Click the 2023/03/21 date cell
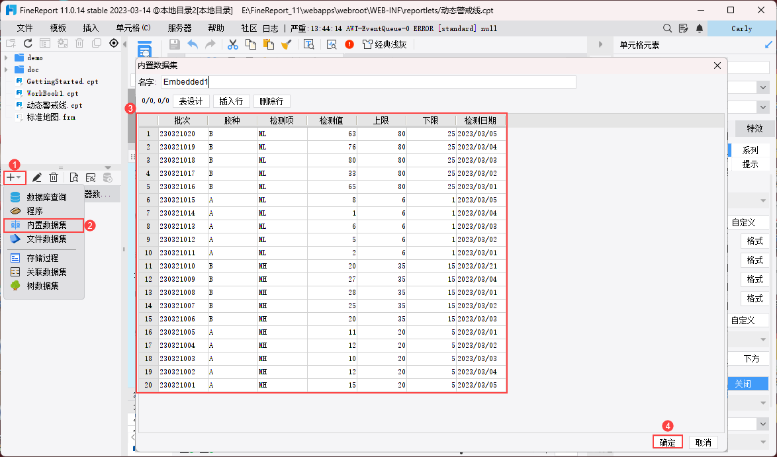Image resolution: width=777 pixels, height=457 pixels. tap(480, 266)
